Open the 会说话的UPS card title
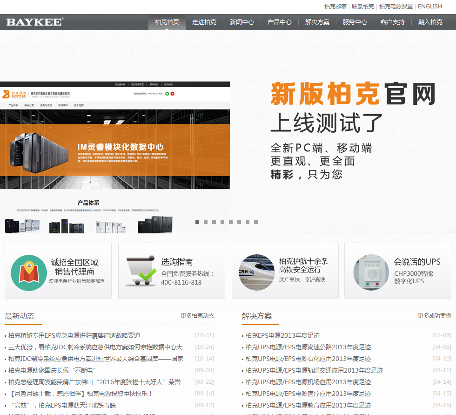 [417, 262]
